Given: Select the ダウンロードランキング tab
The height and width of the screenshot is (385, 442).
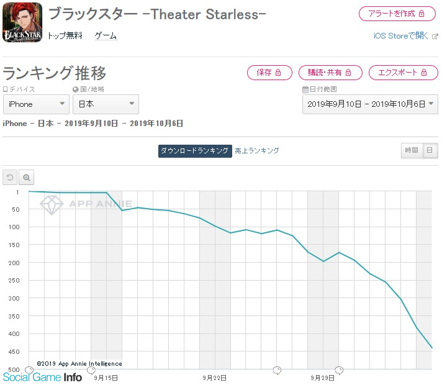Looking at the screenshot, I should [195, 151].
